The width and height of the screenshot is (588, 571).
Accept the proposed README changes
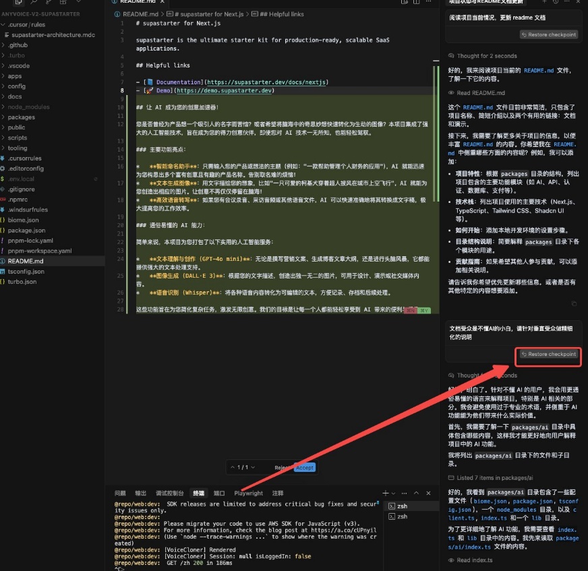click(305, 467)
